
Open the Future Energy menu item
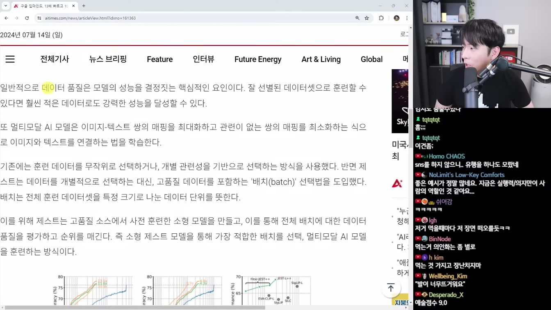pyautogui.click(x=258, y=59)
